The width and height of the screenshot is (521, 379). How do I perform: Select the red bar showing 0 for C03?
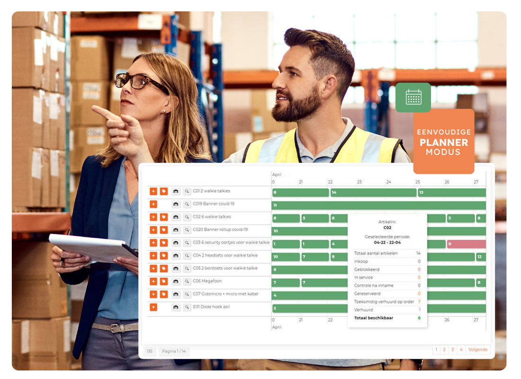tap(466, 244)
